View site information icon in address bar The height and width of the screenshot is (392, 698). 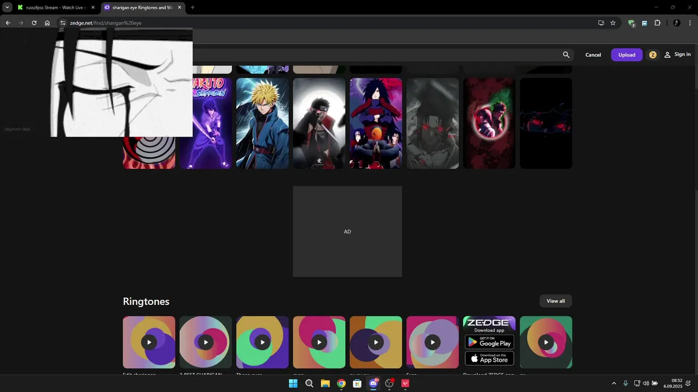63,23
